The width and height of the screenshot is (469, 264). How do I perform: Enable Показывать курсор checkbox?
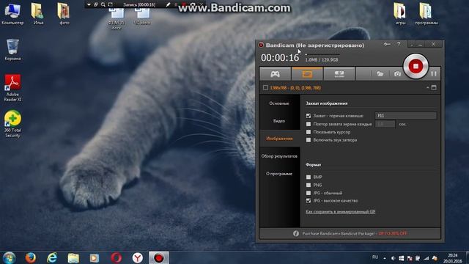click(x=309, y=132)
